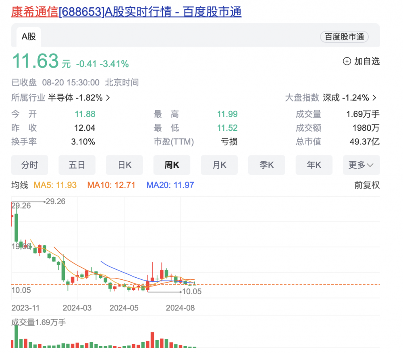403x353 pixels.
Task: Click the 昨收 value 12.04
Action: 85,128
